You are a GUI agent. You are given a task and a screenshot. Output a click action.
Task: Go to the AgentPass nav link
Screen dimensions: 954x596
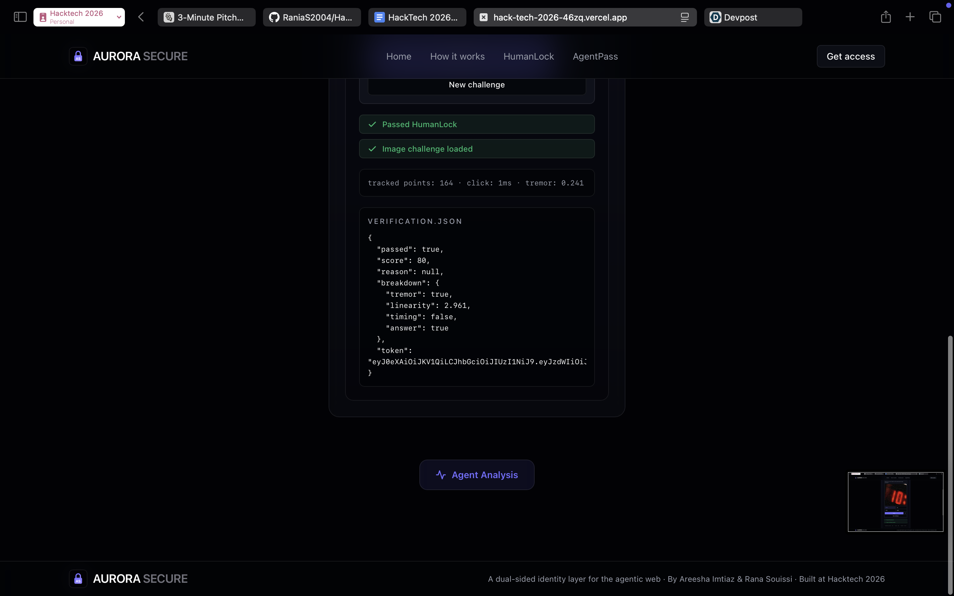pyautogui.click(x=595, y=56)
